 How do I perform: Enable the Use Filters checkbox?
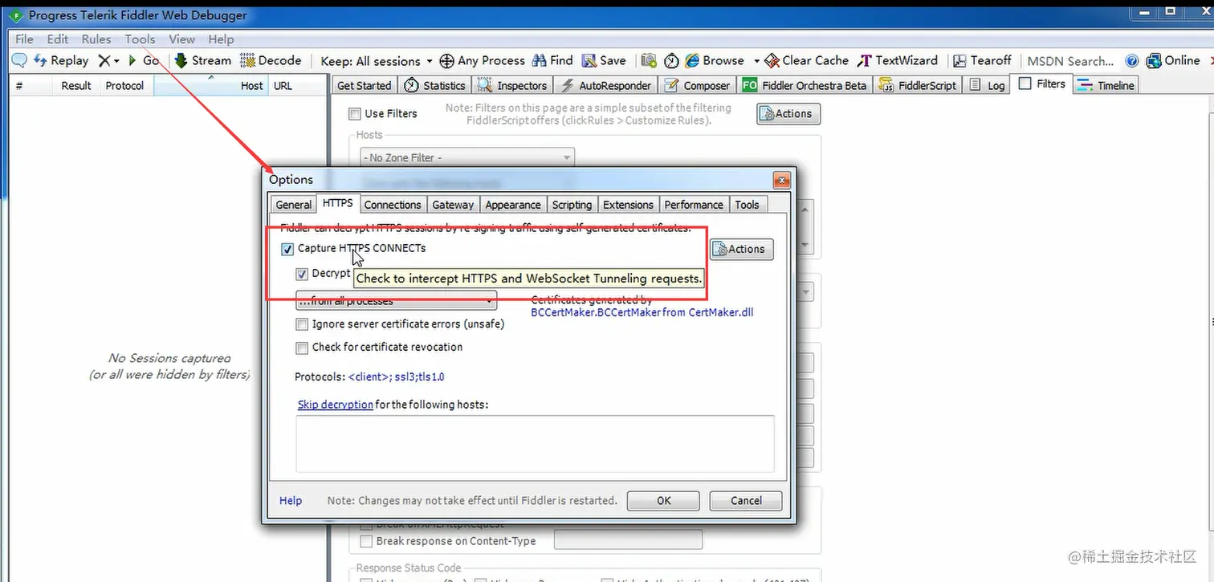click(355, 114)
